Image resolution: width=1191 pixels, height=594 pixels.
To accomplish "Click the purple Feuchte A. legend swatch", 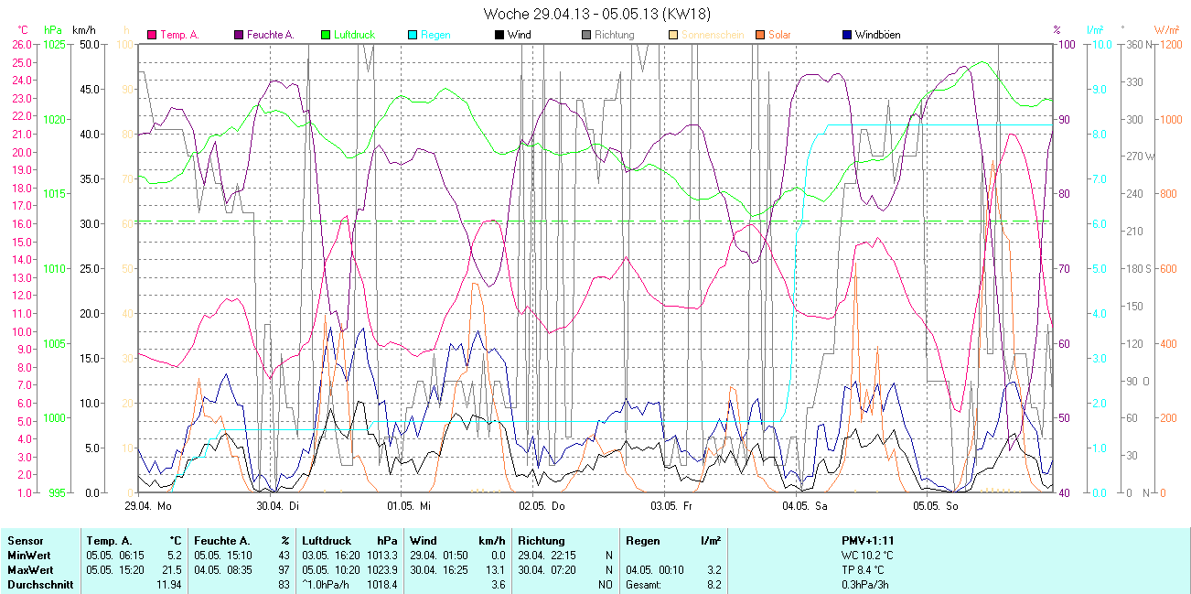I will point(240,35).
